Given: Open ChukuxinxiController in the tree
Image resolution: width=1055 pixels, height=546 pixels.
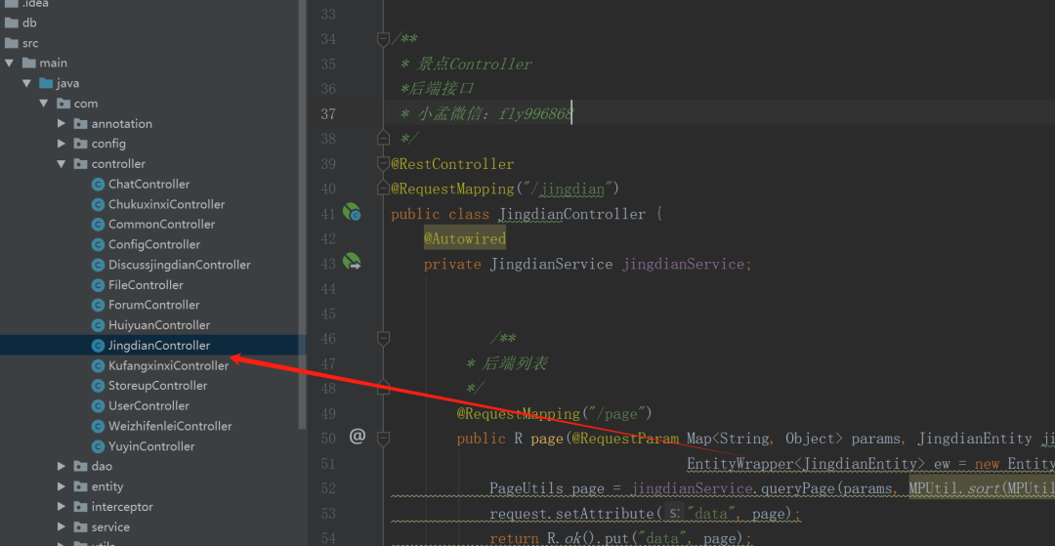Looking at the screenshot, I should coord(166,204).
